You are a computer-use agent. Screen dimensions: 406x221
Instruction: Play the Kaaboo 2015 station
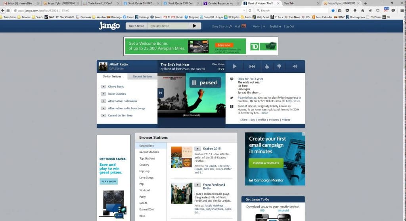pyautogui.click(x=197, y=149)
